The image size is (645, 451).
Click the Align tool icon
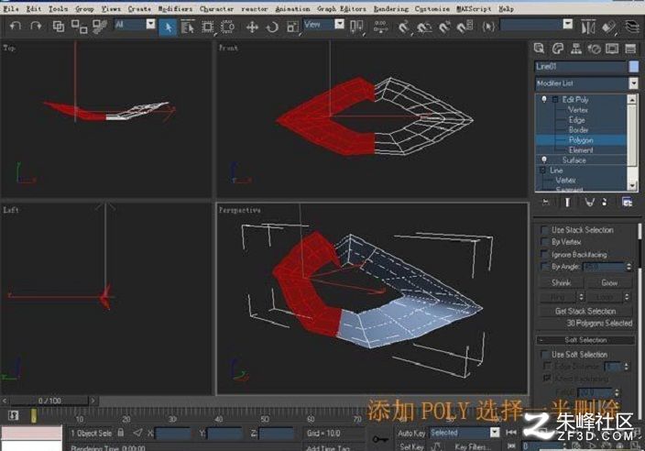click(608, 27)
